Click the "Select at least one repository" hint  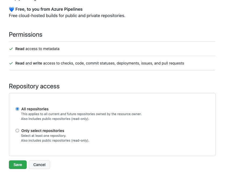(x=43, y=136)
